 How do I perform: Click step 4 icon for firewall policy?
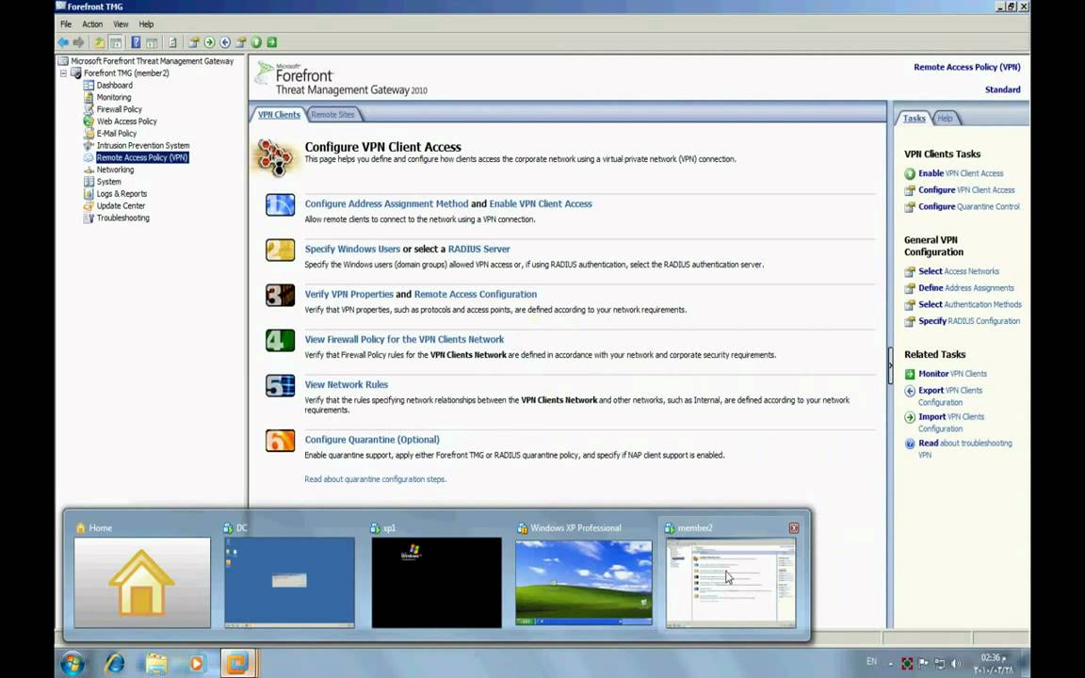pos(281,340)
